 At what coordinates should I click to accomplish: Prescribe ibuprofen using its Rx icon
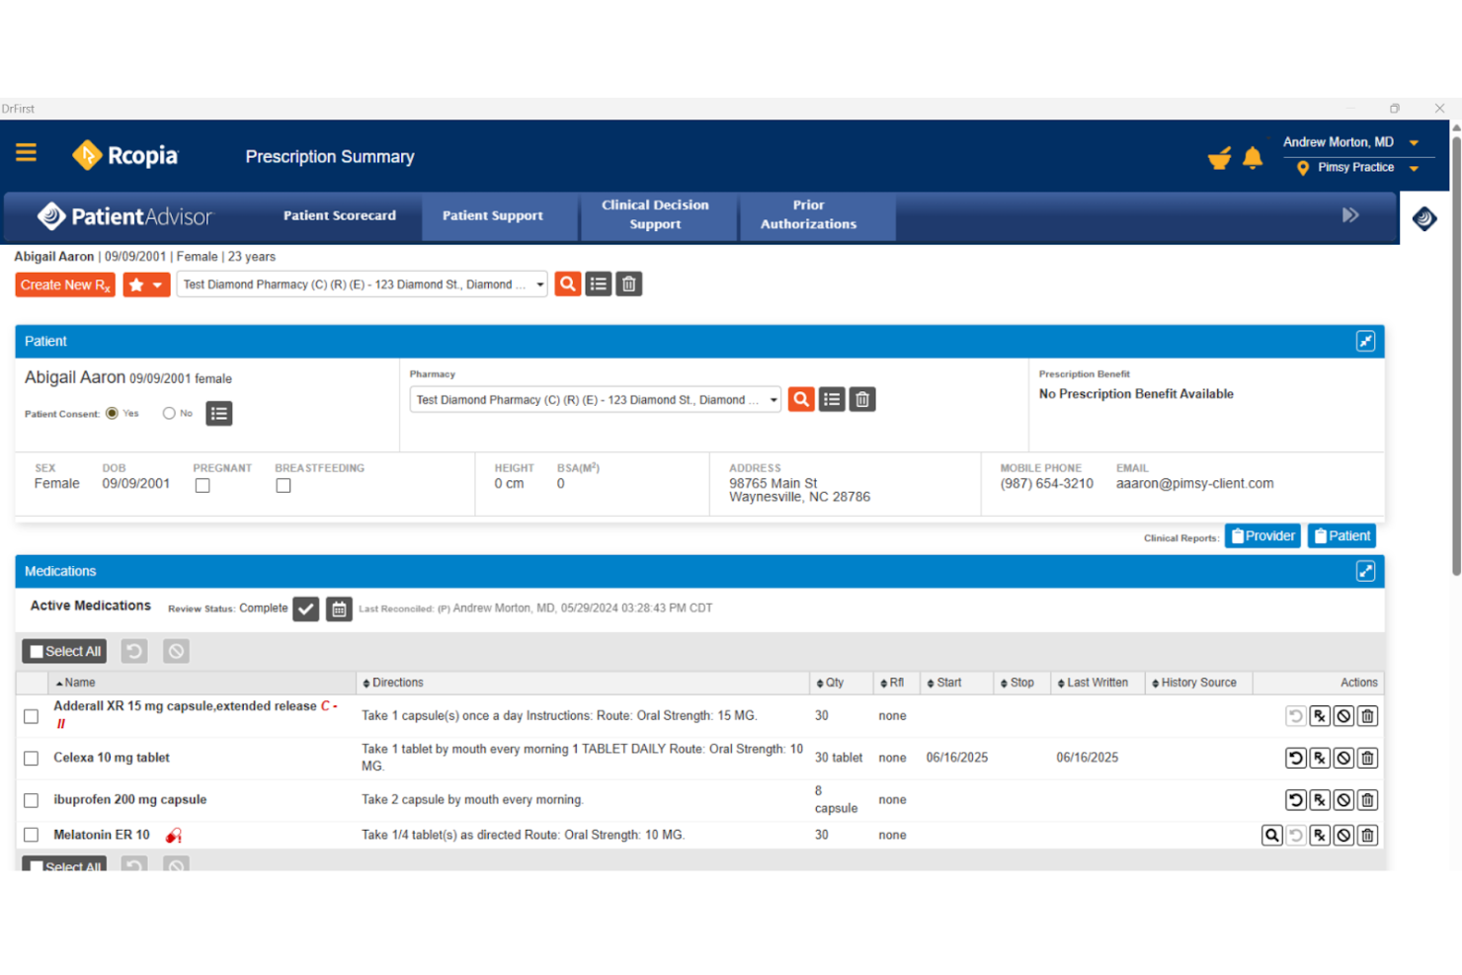pos(1320,800)
